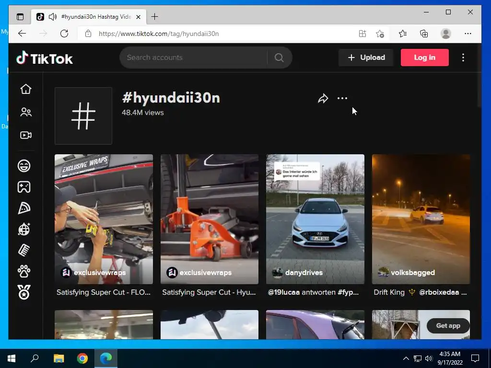491x368 pixels.
Task: Click the 'Satisfying Super Cut - Hyu...' caption
Action: [x=209, y=292]
